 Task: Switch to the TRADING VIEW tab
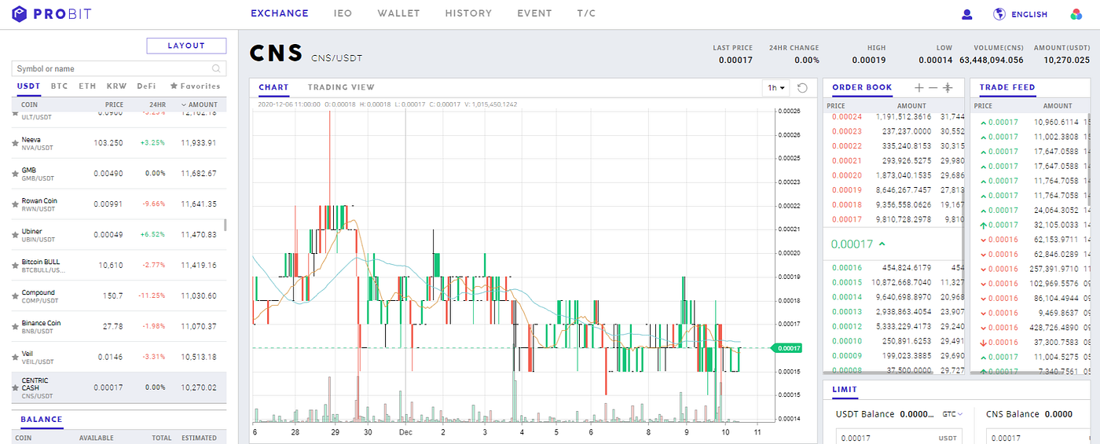(341, 87)
